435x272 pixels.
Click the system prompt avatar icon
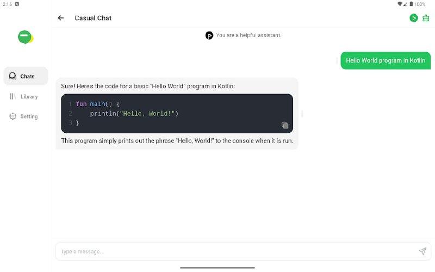tap(209, 35)
